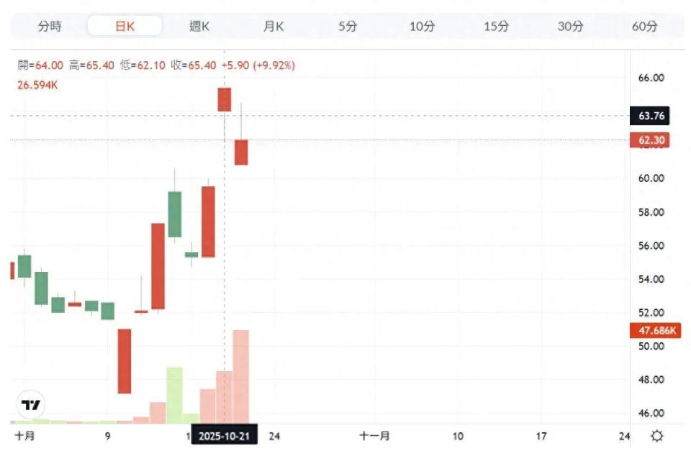Screen dimensions: 691x456
Task: Select the 10分 interval tab
Action: (422, 27)
